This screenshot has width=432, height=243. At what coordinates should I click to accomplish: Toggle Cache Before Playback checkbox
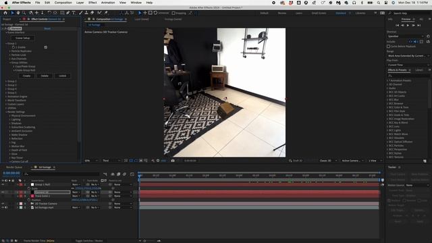click(389, 47)
